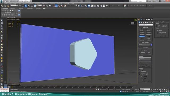Toggle the Percent Snap icon
The height and width of the screenshot is (96, 170).
click(x=59, y=6)
